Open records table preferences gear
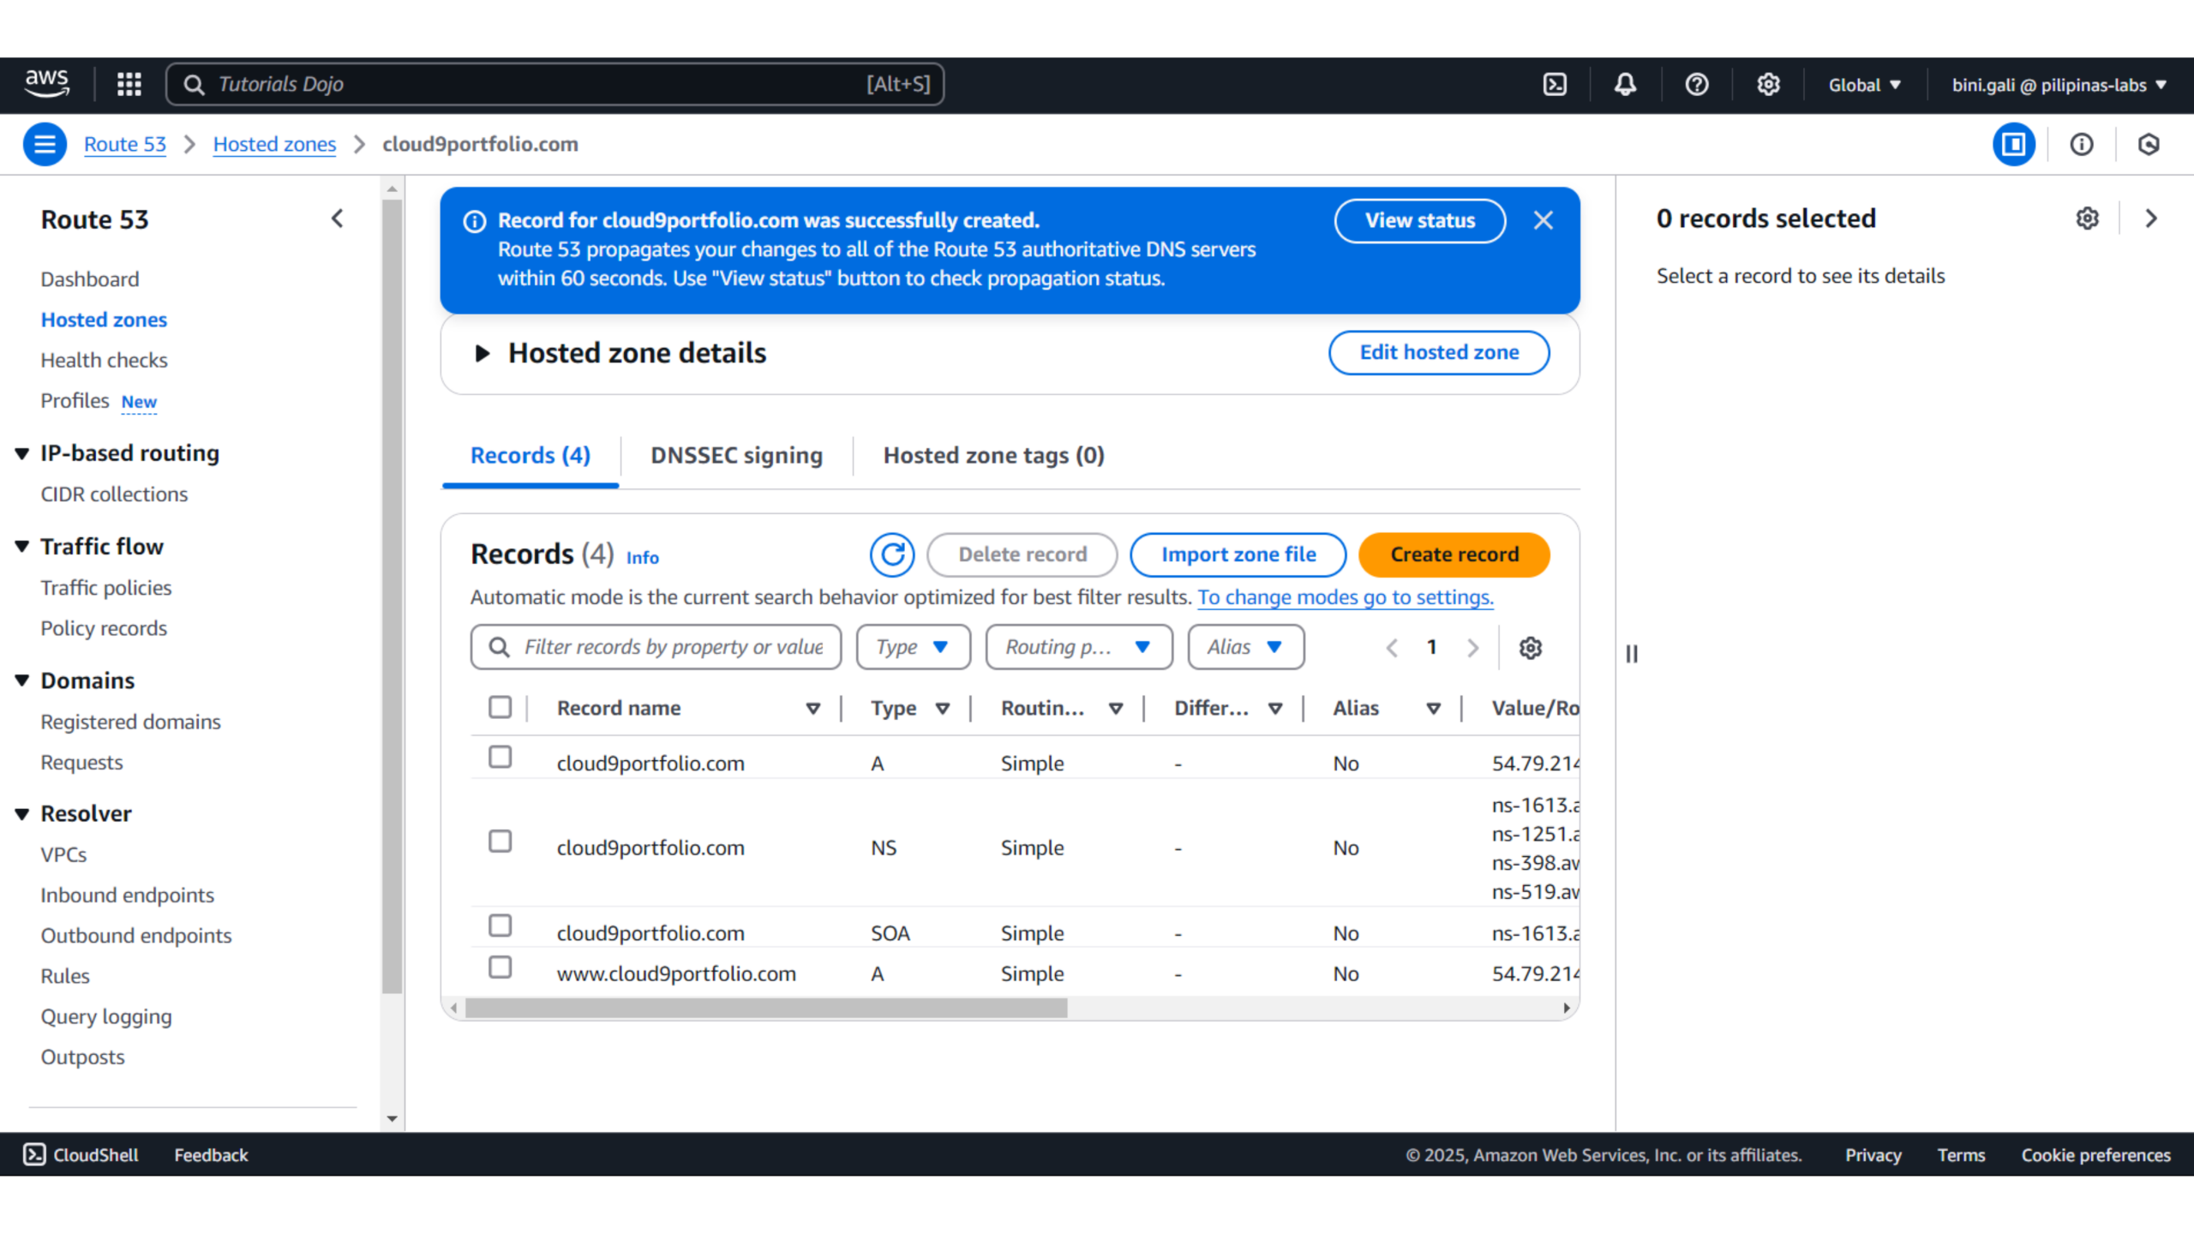The width and height of the screenshot is (2194, 1234). [1530, 648]
